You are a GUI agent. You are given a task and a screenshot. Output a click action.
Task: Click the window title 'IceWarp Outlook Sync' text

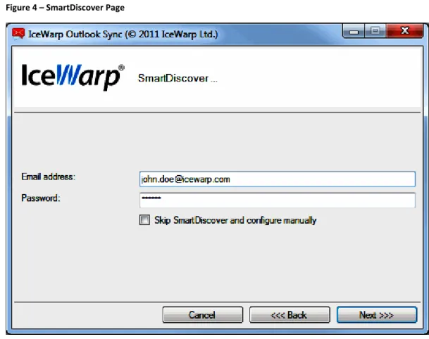pos(75,34)
